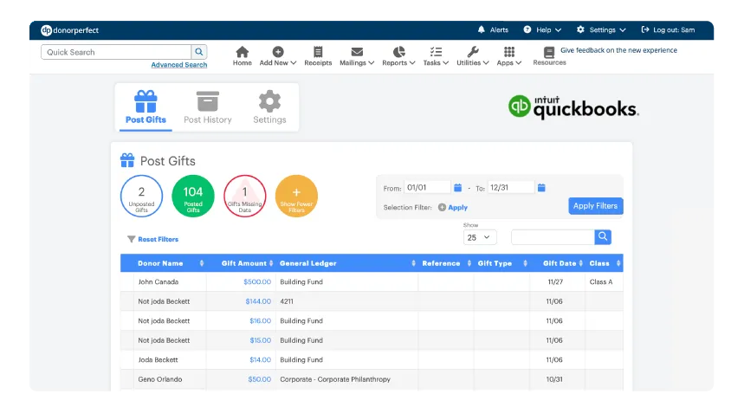Filter by 104 Posted Gifts circle

[193, 196]
